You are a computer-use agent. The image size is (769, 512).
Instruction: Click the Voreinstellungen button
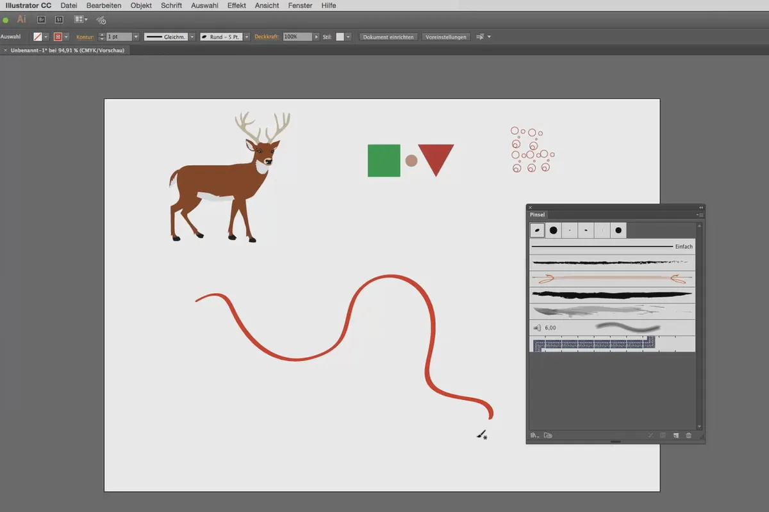[x=446, y=37]
